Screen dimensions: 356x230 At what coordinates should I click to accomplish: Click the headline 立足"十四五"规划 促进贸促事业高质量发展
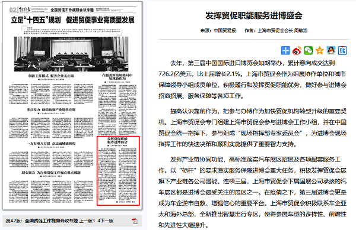tap(72, 20)
